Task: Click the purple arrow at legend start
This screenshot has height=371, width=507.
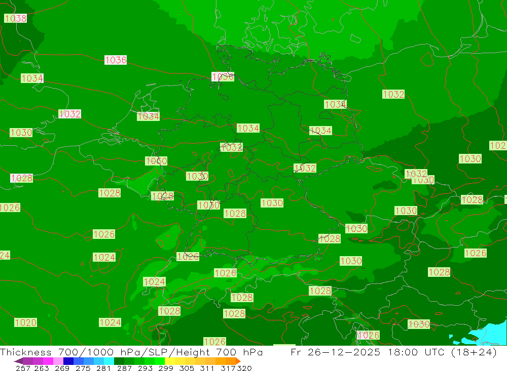Action: click(18, 361)
